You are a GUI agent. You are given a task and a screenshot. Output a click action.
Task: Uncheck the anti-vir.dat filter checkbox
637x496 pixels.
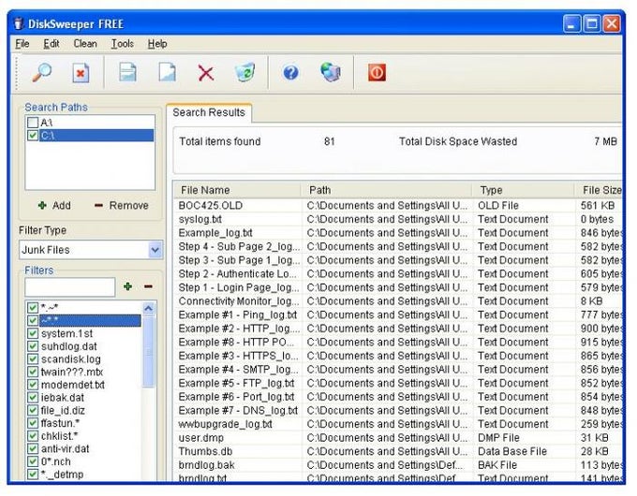(x=33, y=448)
